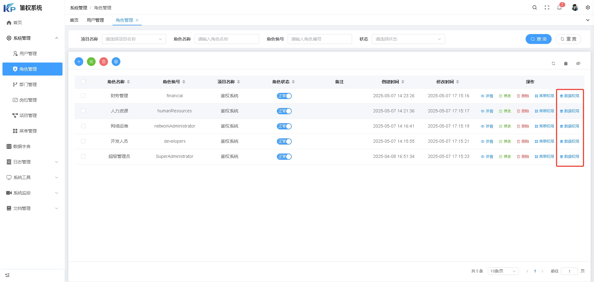The width and height of the screenshot is (594, 282).
Task: Open the notification bell icon
Action: pos(559,7)
